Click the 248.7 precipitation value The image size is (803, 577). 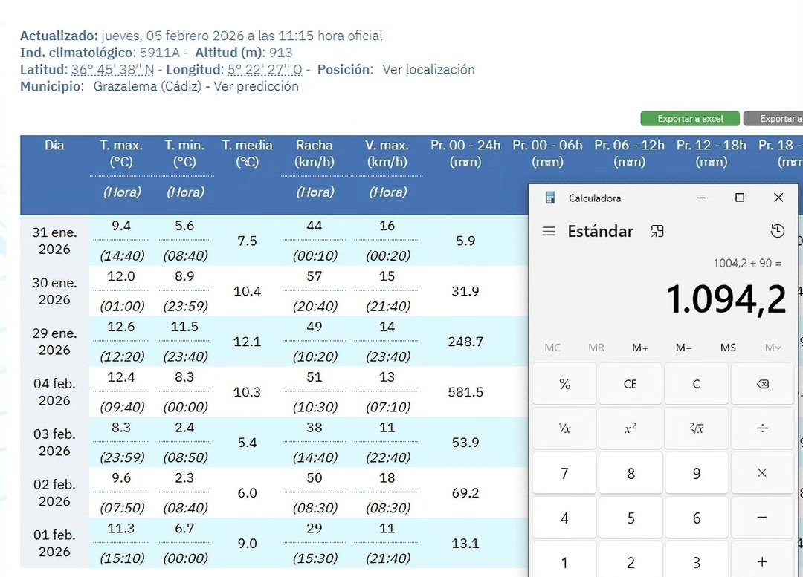point(465,342)
